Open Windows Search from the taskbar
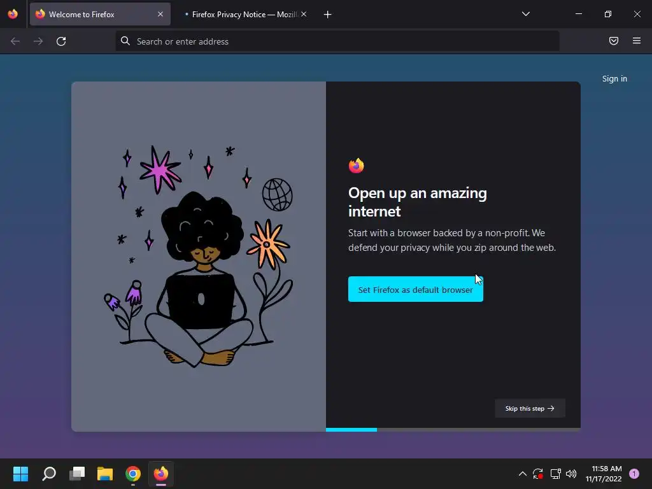Image resolution: width=652 pixels, height=489 pixels. [49, 474]
